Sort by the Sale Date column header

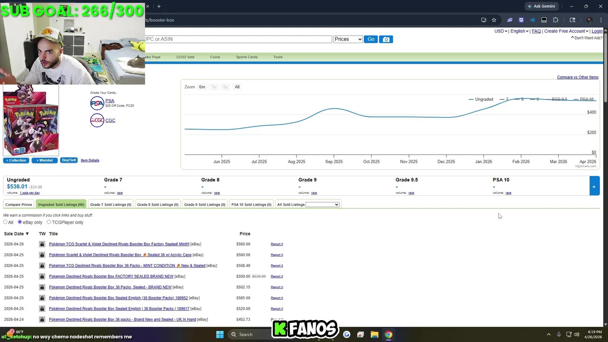[16, 234]
